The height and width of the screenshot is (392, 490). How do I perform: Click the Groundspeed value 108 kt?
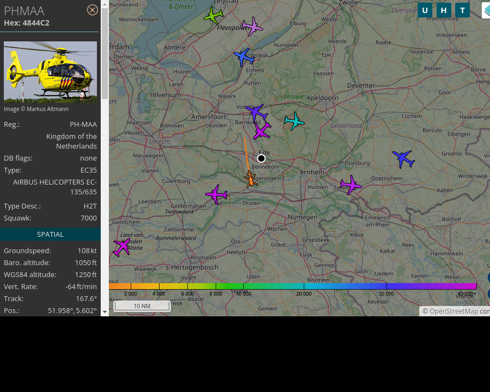(87, 250)
